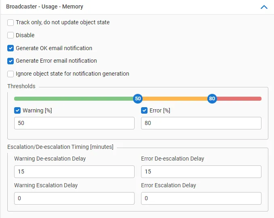Viewport: 274px width, 218px height.
Task: Collapse the Broadcaster Usage Memory panel chevron
Action: tap(264, 7)
